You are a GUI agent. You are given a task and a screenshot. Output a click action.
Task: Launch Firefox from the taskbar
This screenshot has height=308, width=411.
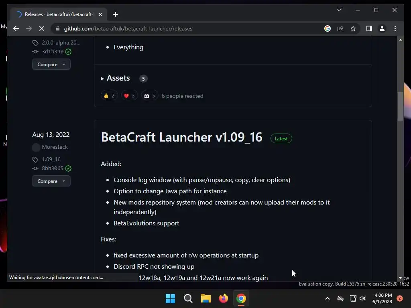223,298
